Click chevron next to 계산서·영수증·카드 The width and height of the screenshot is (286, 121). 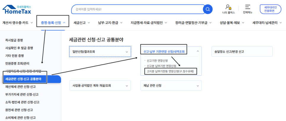coord(32,23)
